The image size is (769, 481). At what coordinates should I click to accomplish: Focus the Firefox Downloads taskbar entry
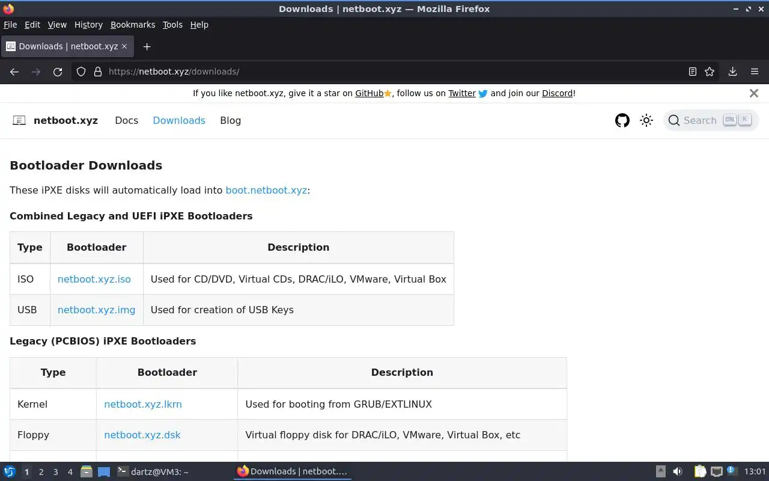pyautogui.click(x=293, y=472)
